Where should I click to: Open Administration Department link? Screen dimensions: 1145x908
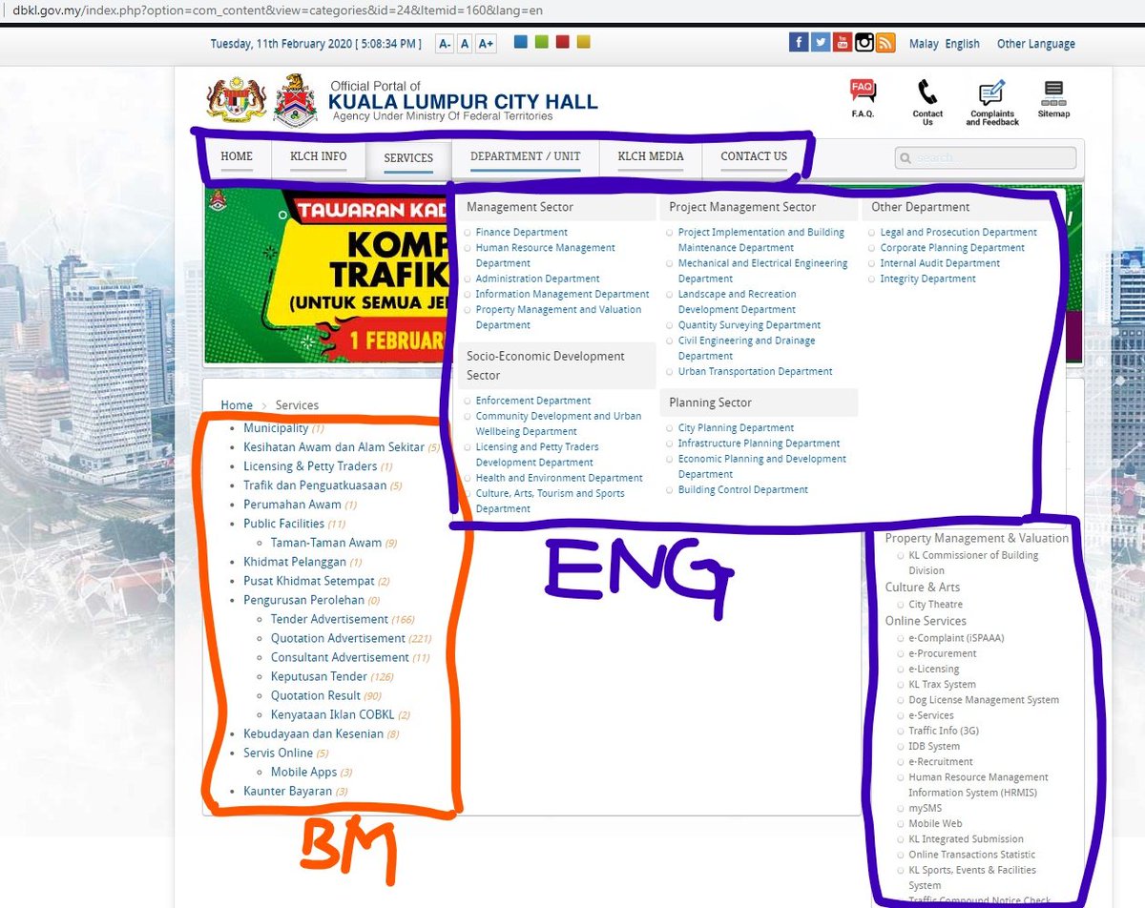(x=537, y=279)
